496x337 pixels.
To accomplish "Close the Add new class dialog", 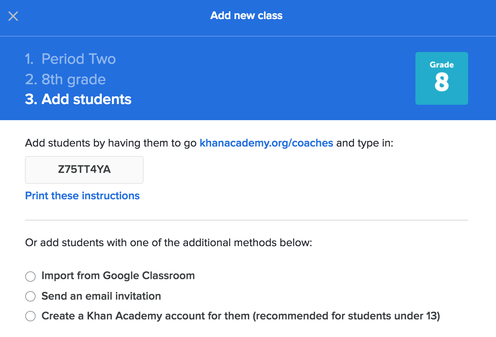I will [x=13, y=16].
